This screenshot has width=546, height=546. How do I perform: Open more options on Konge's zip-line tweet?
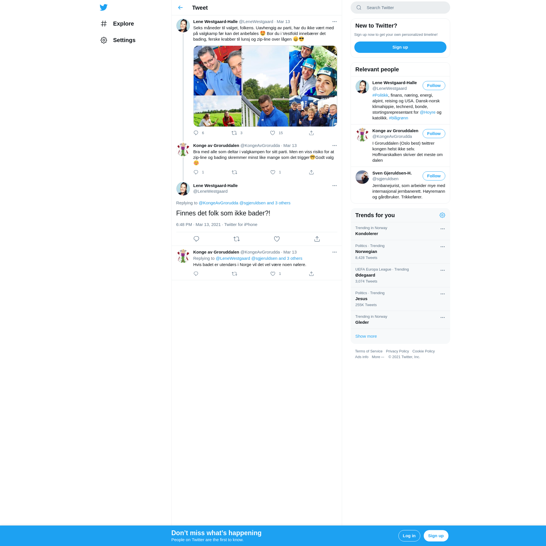pyautogui.click(x=334, y=146)
